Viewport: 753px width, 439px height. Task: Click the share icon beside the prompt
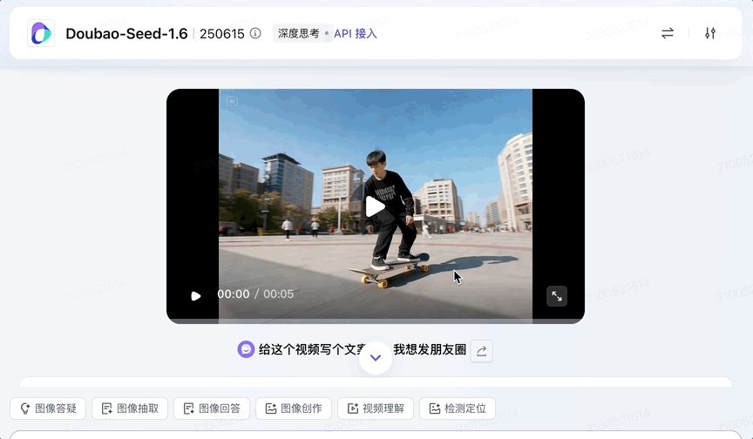(x=481, y=351)
